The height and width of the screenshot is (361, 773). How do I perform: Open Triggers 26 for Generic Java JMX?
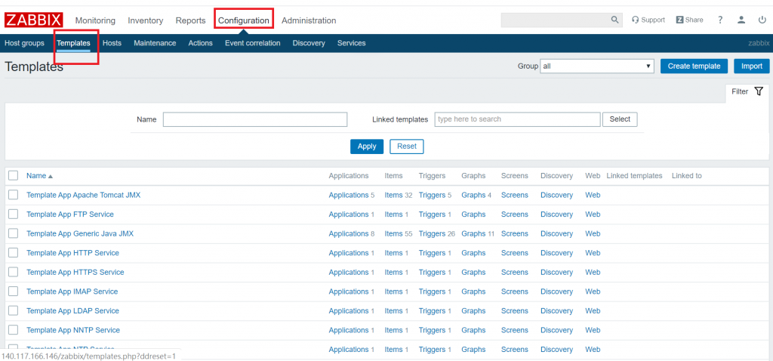(x=432, y=233)
